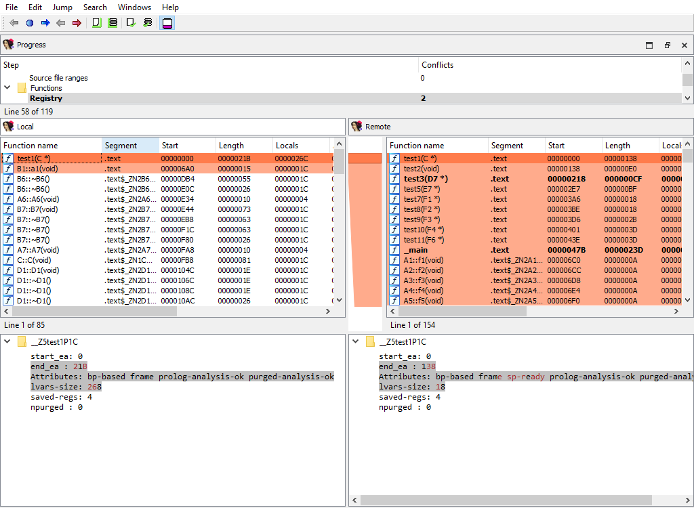This screenshot has width=694, height=508.
Task: Select test3(D7 *) in the Remote list
Action: pos(427,179)
